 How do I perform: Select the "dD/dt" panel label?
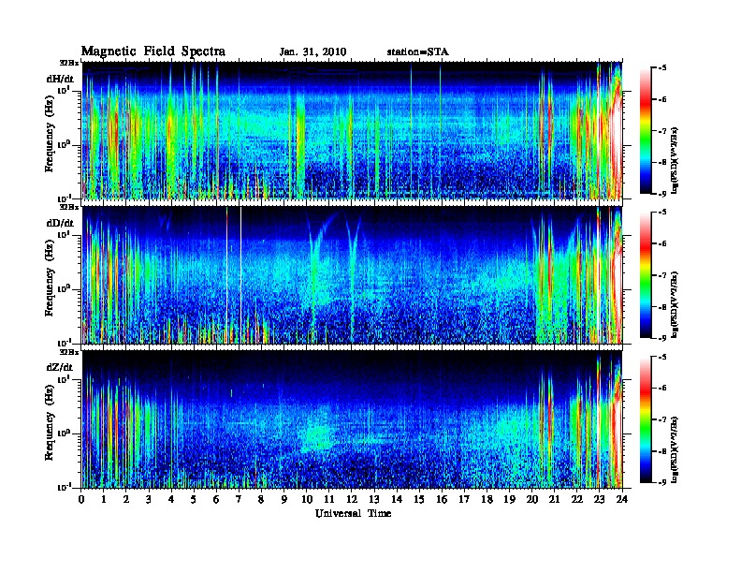pyautogui.click(x=60, y=223)
